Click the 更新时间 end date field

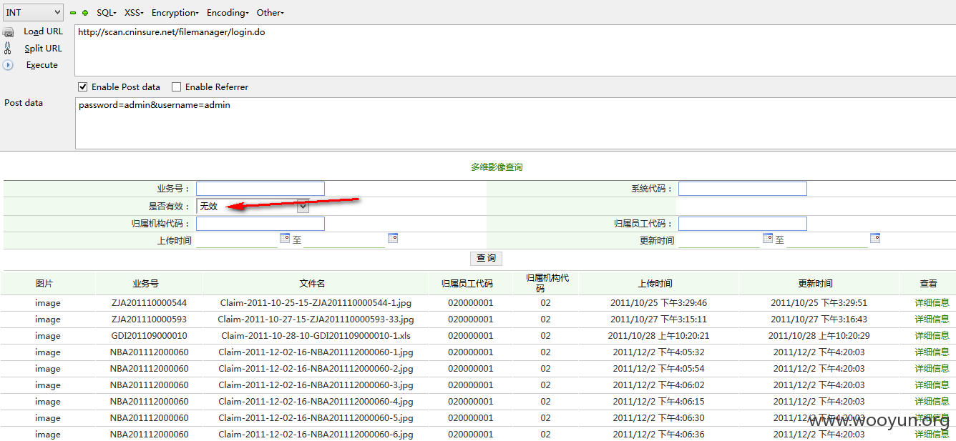[x=826, y=240]
